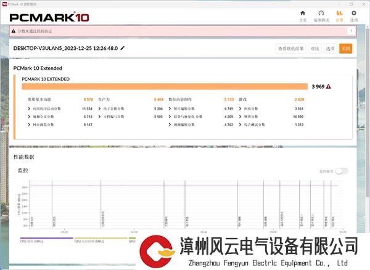Click the 查看联机结果 button
Image resolution: width=370 pixels, height=270 pixels.
click(x=290, y=49)
